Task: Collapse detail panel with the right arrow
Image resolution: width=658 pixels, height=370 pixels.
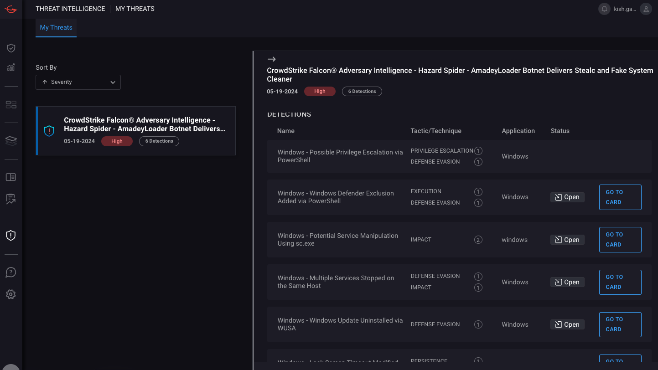Action: [x=272, y=59]
